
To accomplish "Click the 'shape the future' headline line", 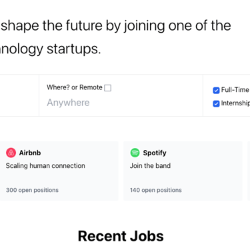I will coord(116,26).
